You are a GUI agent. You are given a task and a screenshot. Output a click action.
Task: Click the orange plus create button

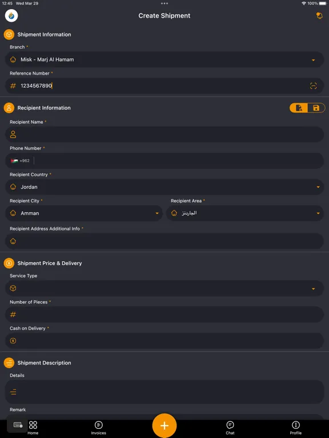(x=164, y=425)
